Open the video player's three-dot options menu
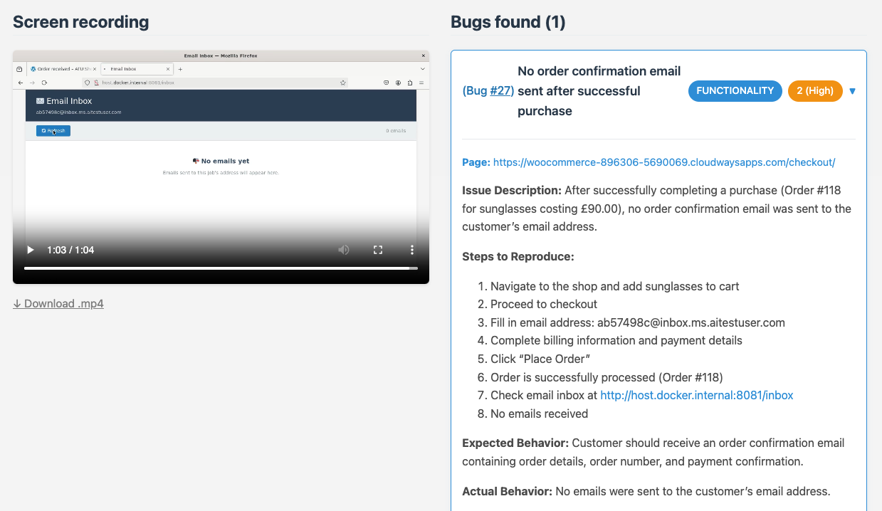882x511 pixels. pos(411,250)
